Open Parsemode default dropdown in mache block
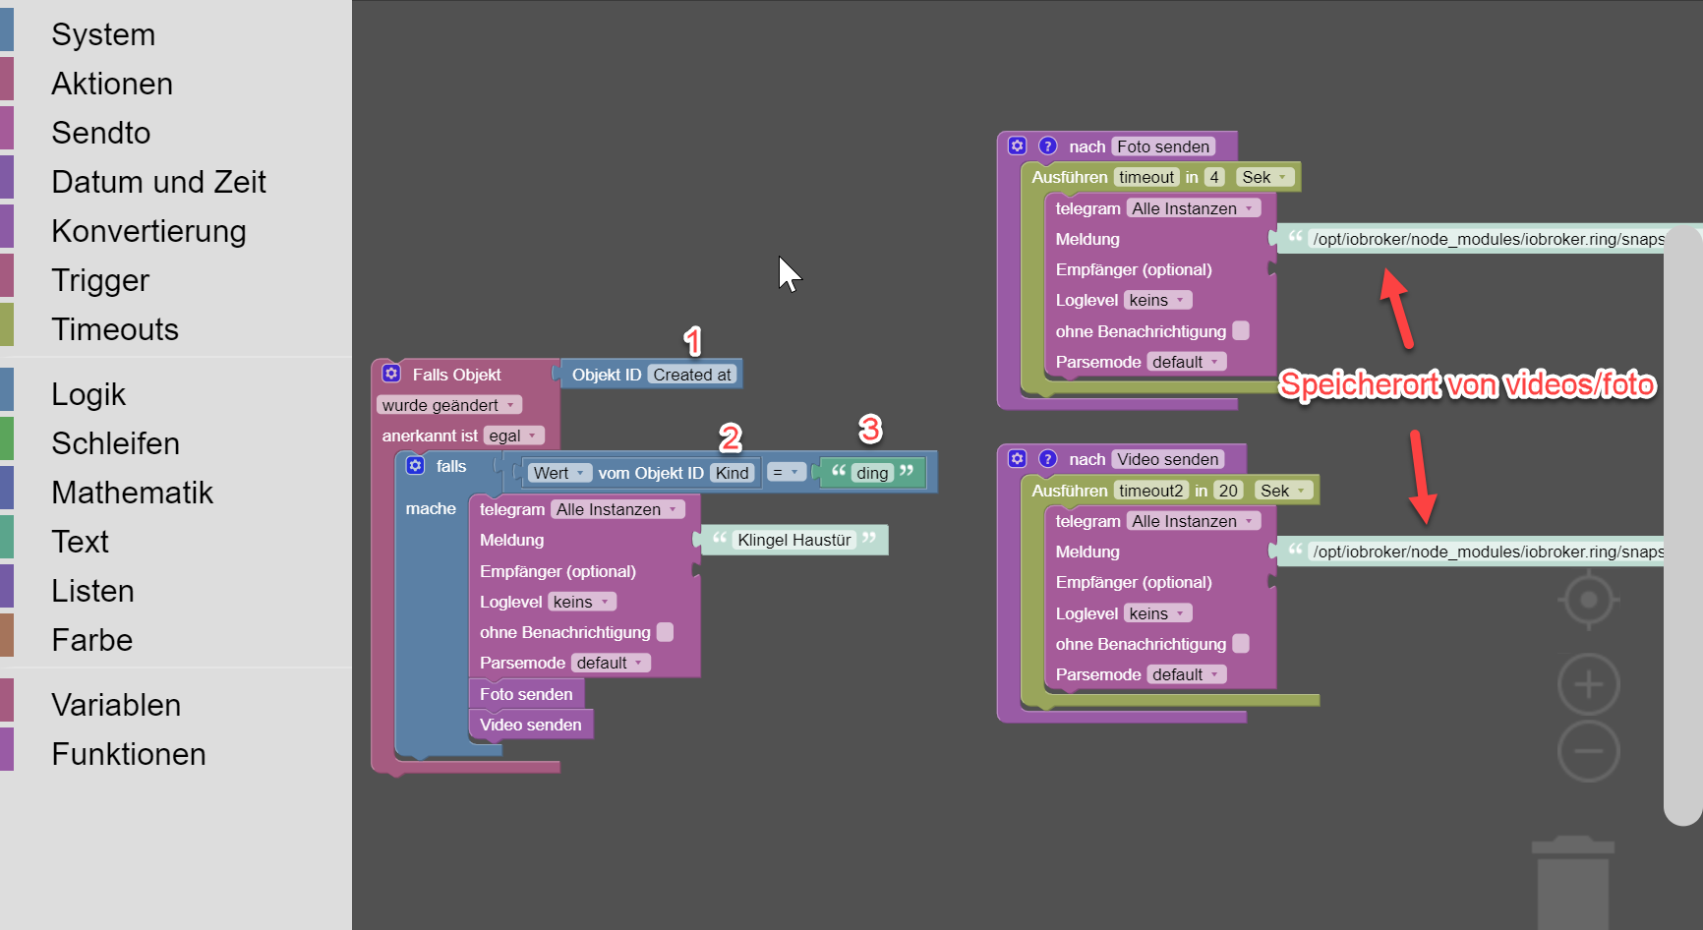The width and height of the screenshot is (1703, 930). coord(610,663)
